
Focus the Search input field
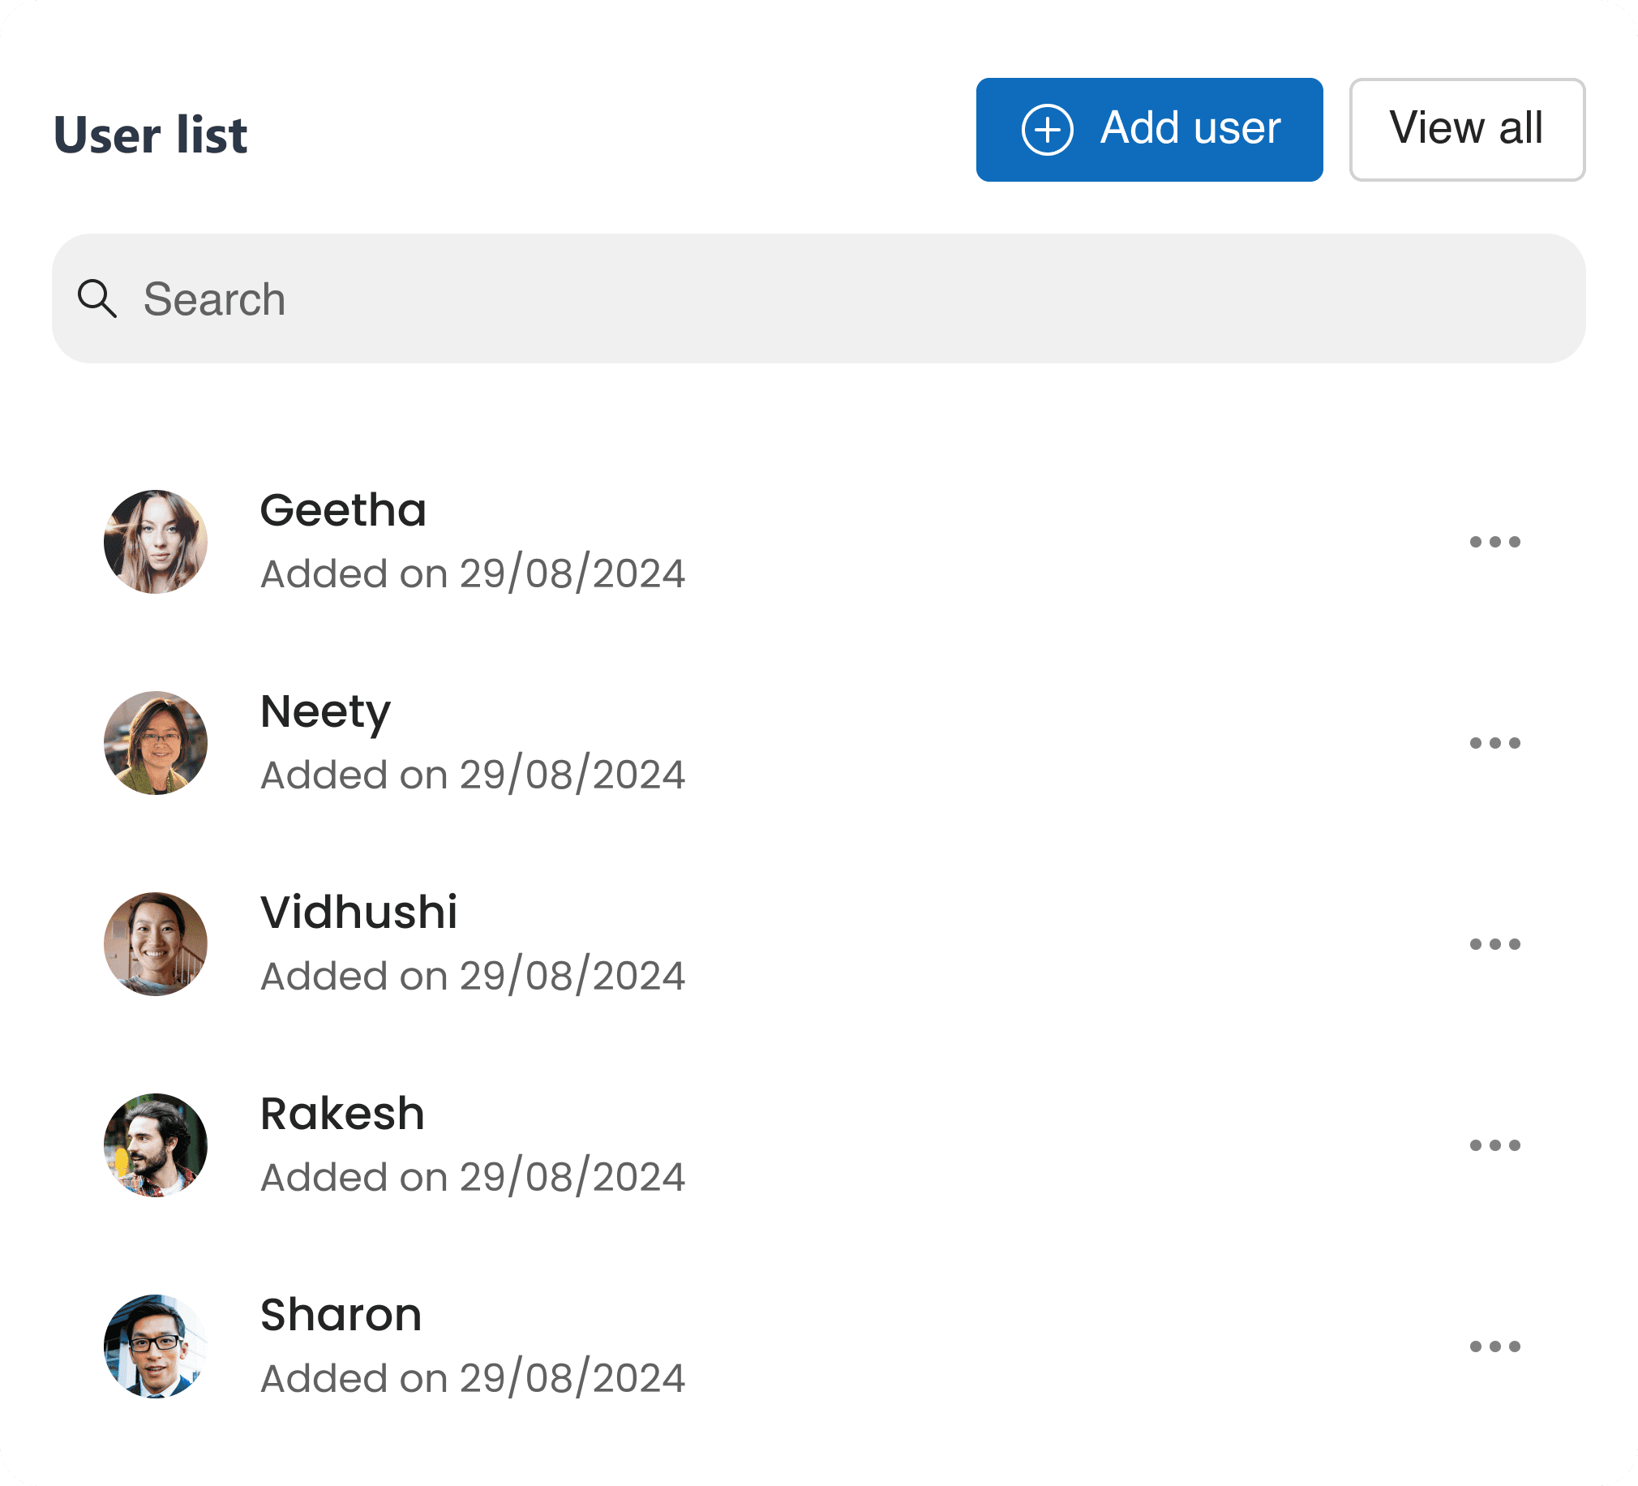coord(818,298)
